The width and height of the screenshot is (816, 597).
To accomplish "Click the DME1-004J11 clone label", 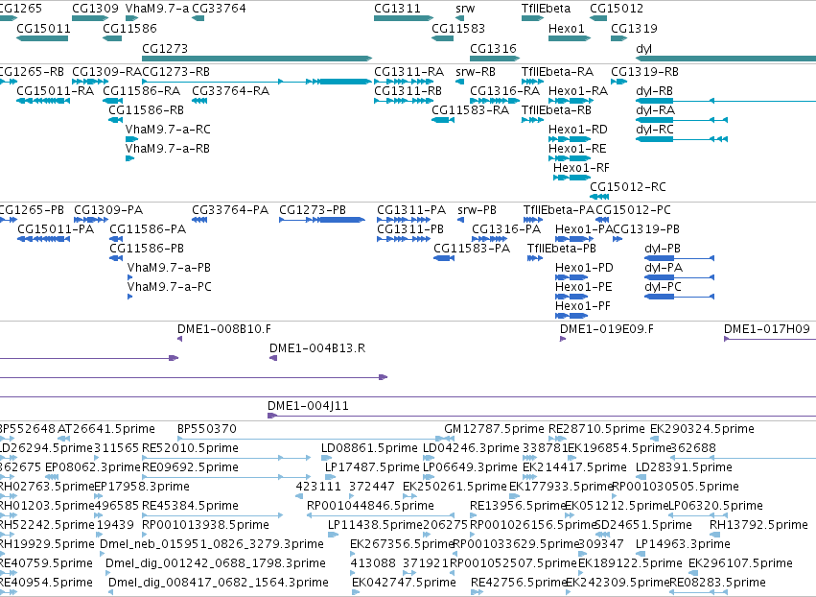I will click(308, 405).
